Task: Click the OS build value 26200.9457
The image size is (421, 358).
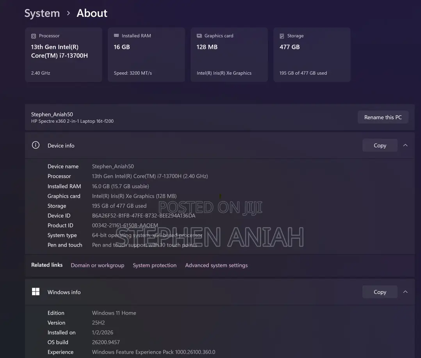Action: coord(106,342)
